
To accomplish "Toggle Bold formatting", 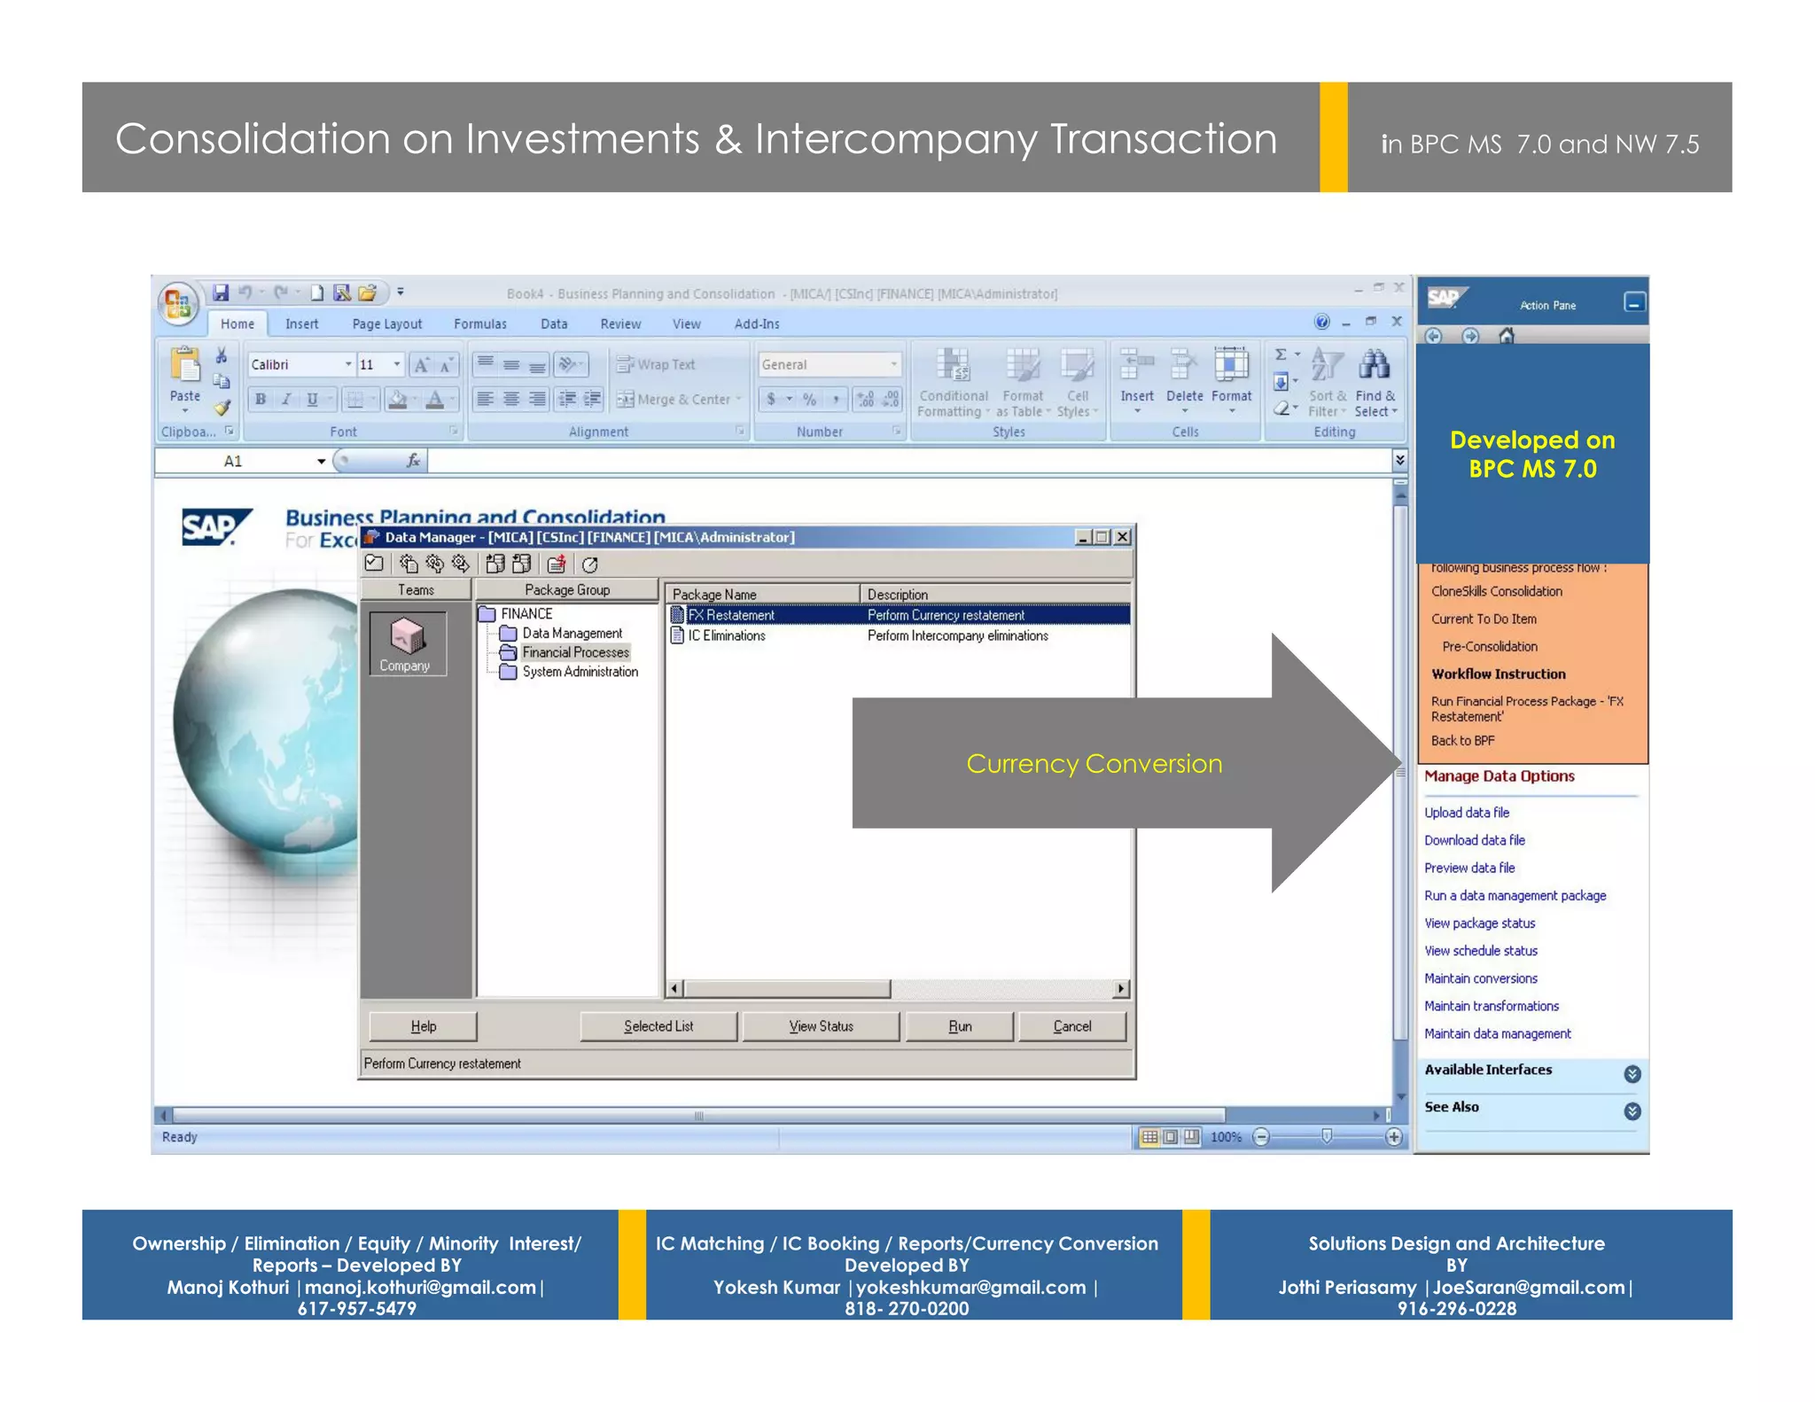I will pyautogui.click(x=261, y=400).
